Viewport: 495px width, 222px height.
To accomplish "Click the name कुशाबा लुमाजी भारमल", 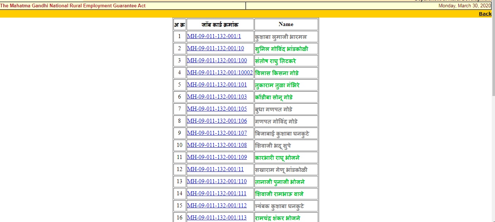I will tap(281, 37).
